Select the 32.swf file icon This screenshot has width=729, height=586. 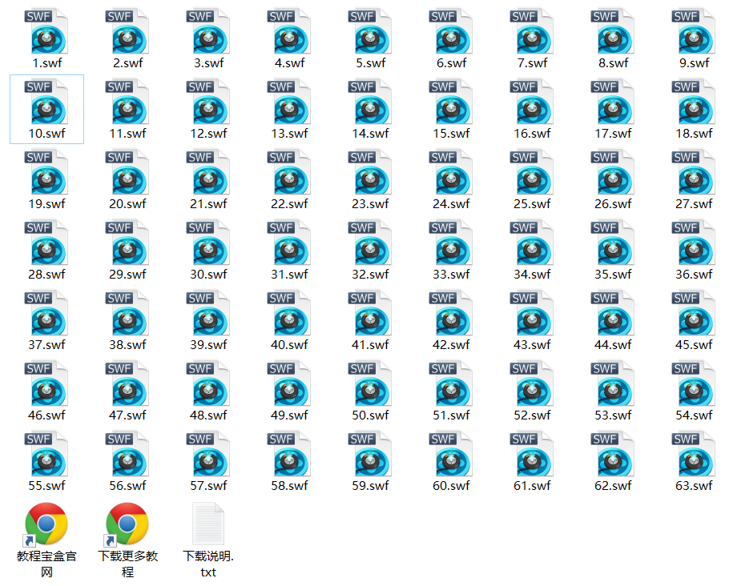click(x=370, y=242)
